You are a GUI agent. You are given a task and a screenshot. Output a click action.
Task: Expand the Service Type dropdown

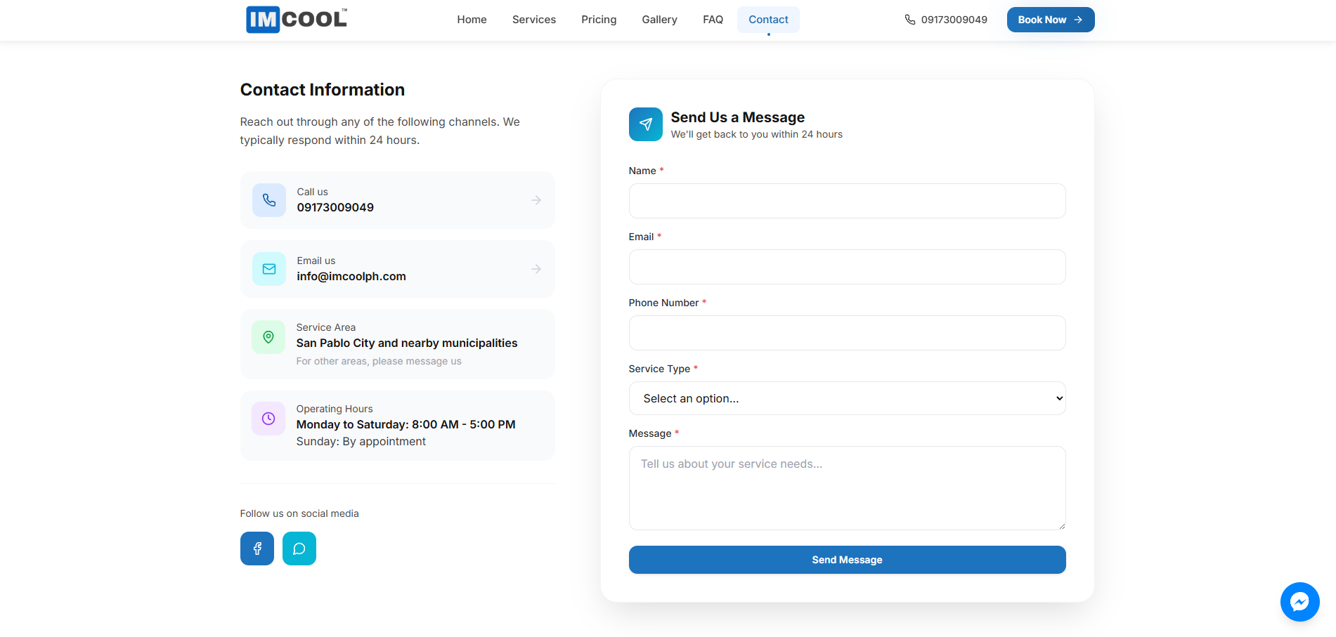click(x=848, y=398)
